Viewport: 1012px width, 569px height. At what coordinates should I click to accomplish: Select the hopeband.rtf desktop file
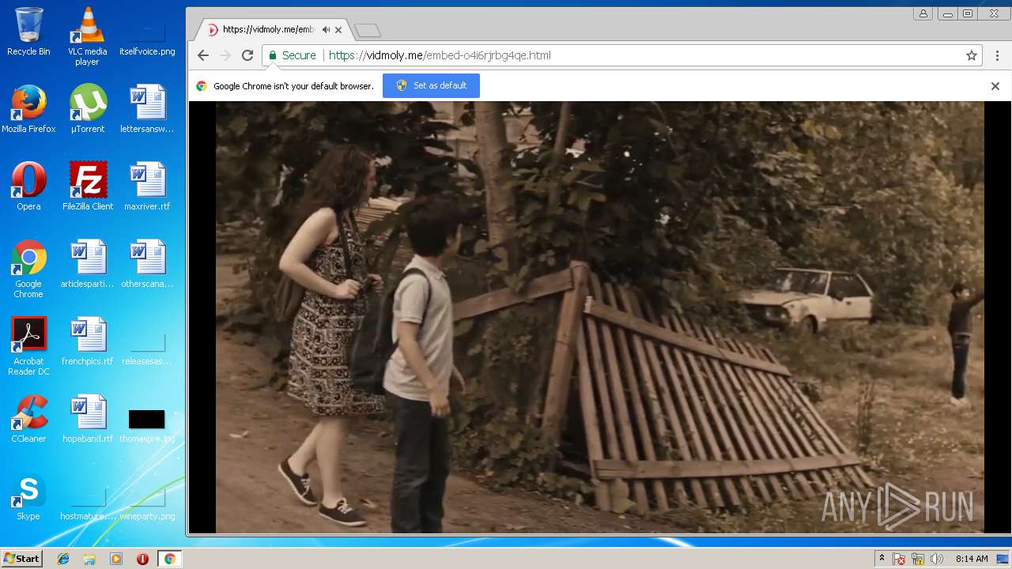tap(87, 419)
